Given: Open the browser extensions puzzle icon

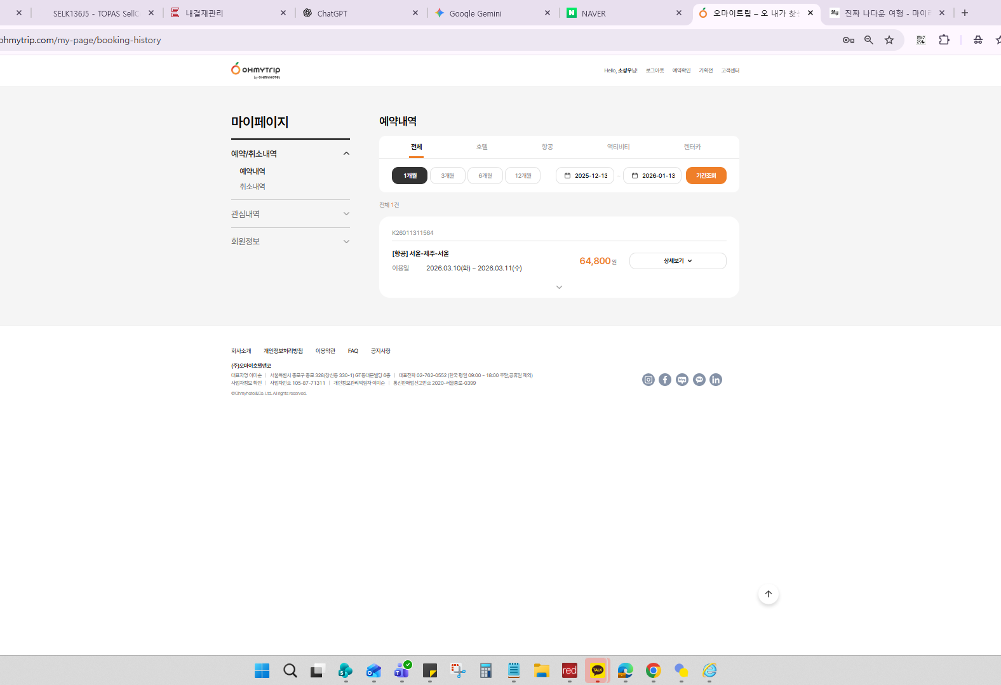Looking at the screenshot, I should [x=944, y=39].
